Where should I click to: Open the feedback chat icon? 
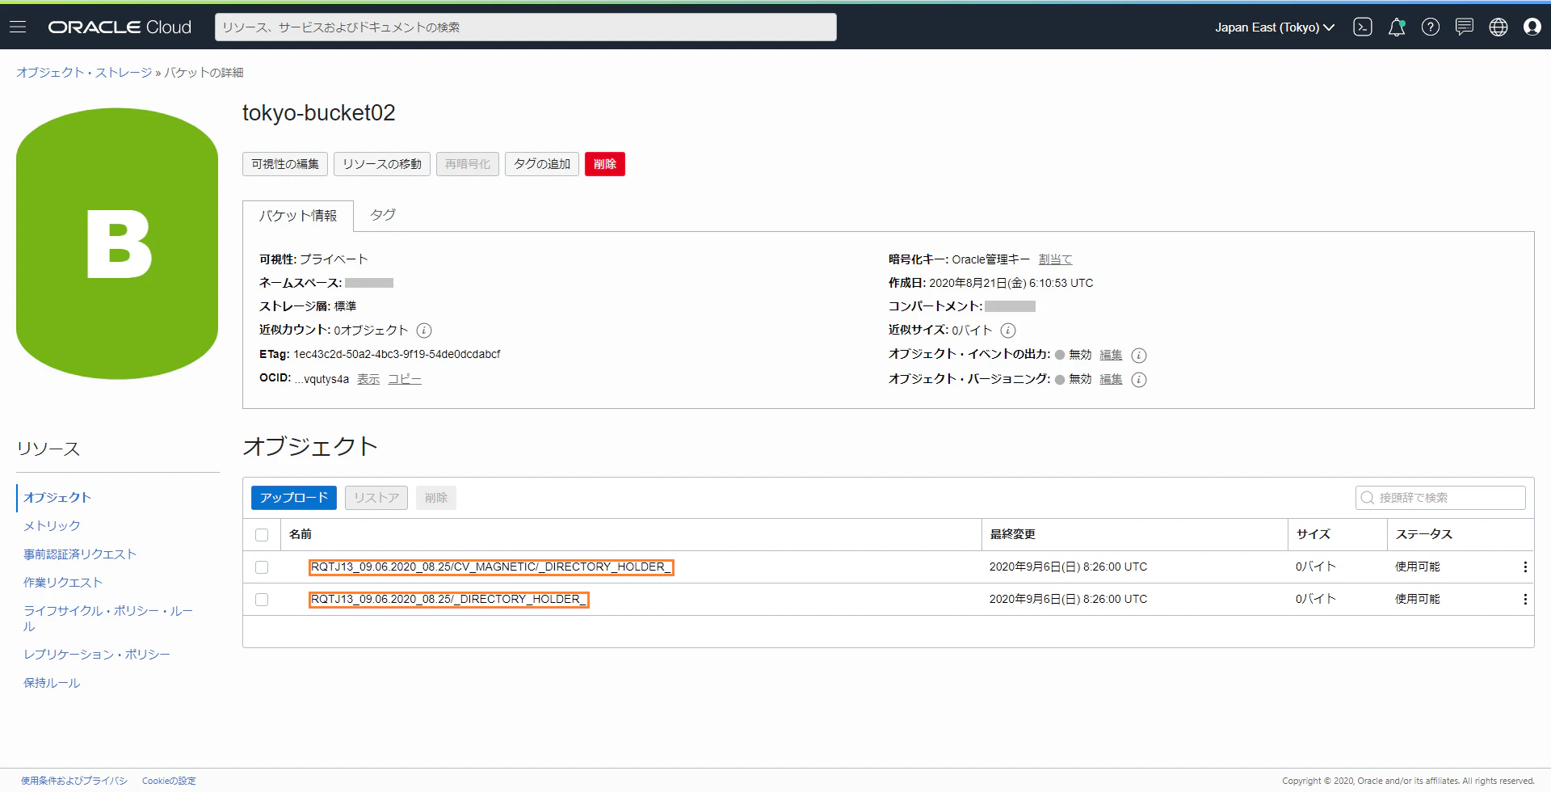(1464, 27)
